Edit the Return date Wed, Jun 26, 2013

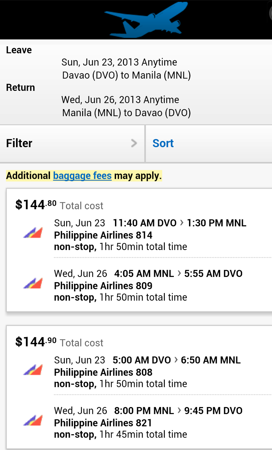(x=120, y=100)
